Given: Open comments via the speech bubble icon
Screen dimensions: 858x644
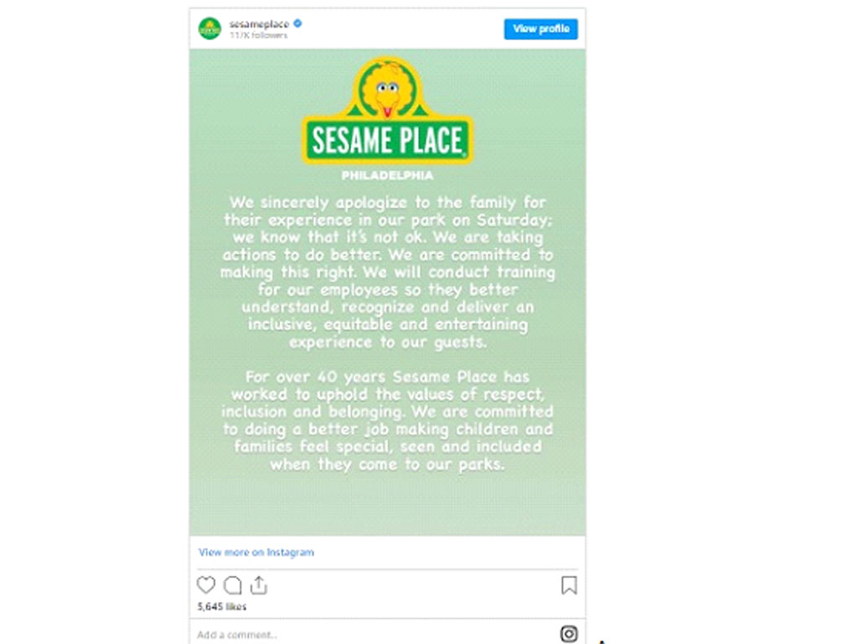Looking at the screenshot, I should (233, 585).
